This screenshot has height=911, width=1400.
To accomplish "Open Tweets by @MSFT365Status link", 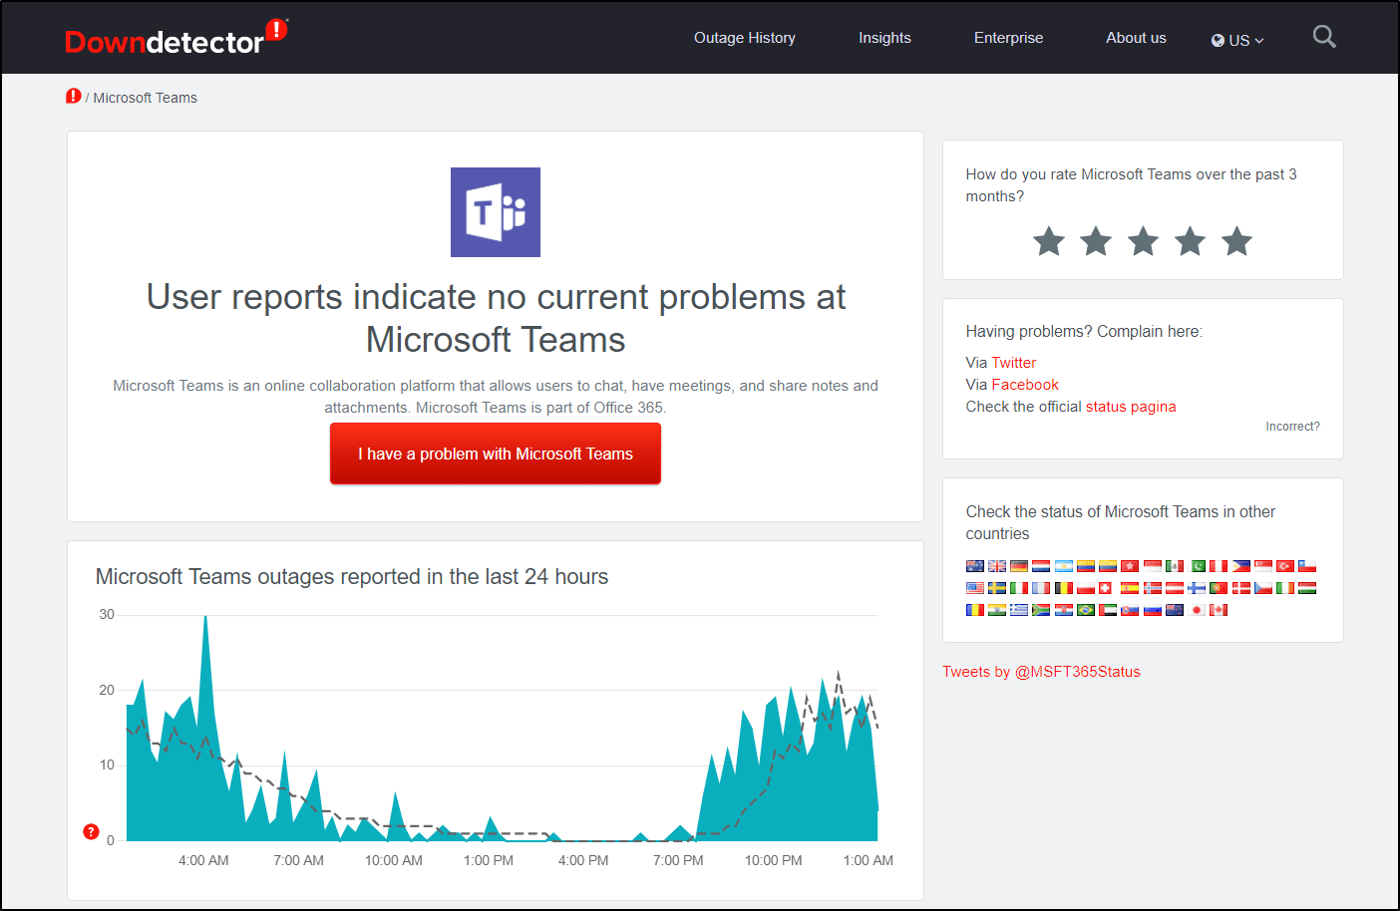I will [x=1041, y=672].
